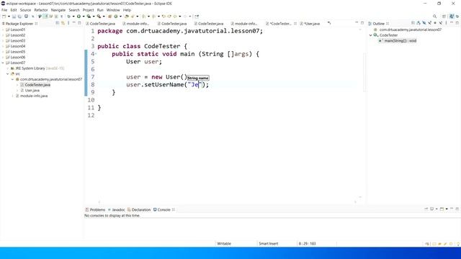The width and height of the screenshot is (461, 259).
Task: Select module-info.java in Package Explorer
Action: click(x=34, y=96)
